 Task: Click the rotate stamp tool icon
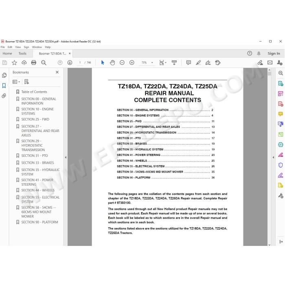[218, 63]
